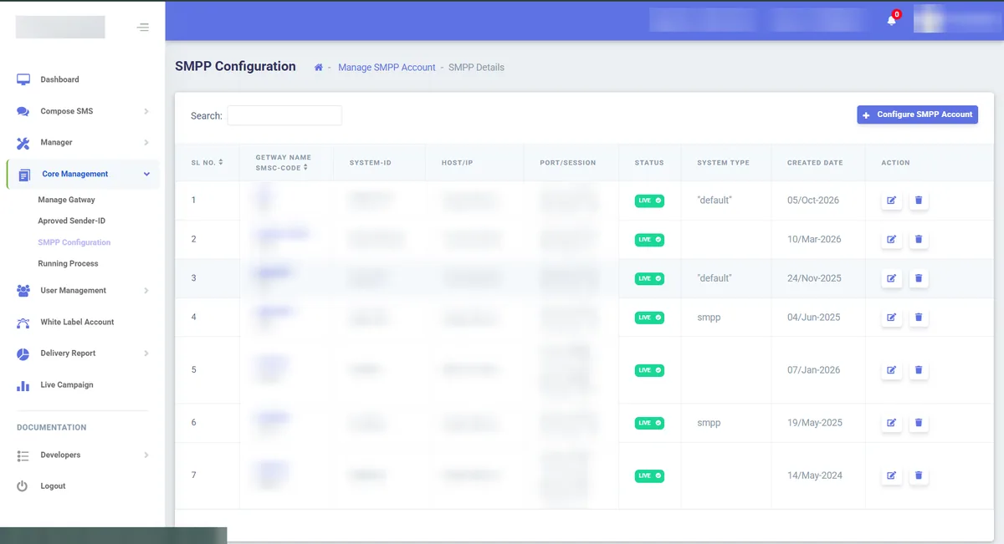Click the SMPP Details breadcrumb text

pyautogui.click(x=477, y=67)
